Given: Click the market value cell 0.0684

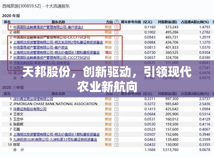Looking at the screenshot, I should coord(150,114).
